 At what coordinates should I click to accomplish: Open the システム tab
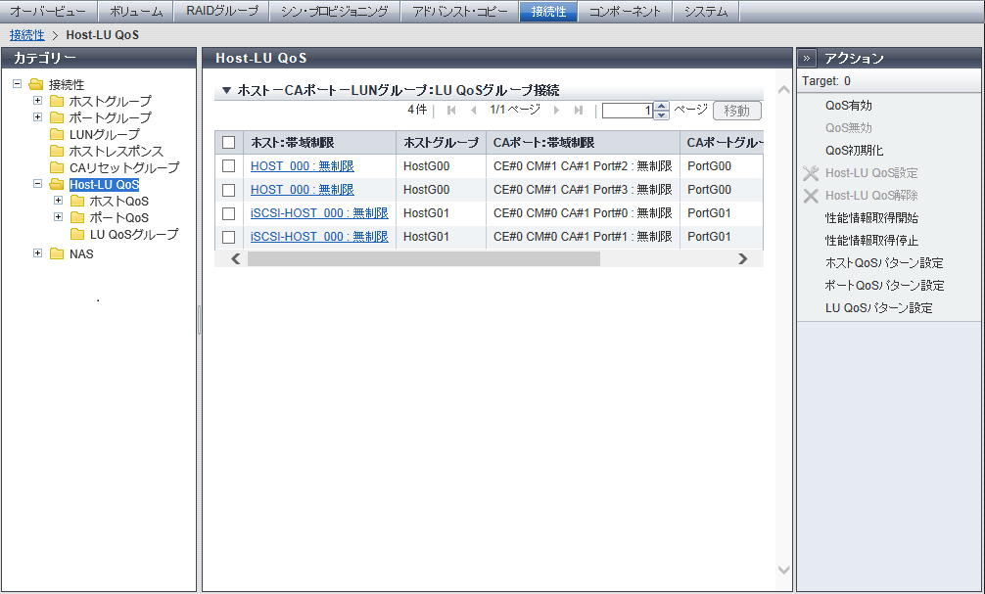[705, 12]
